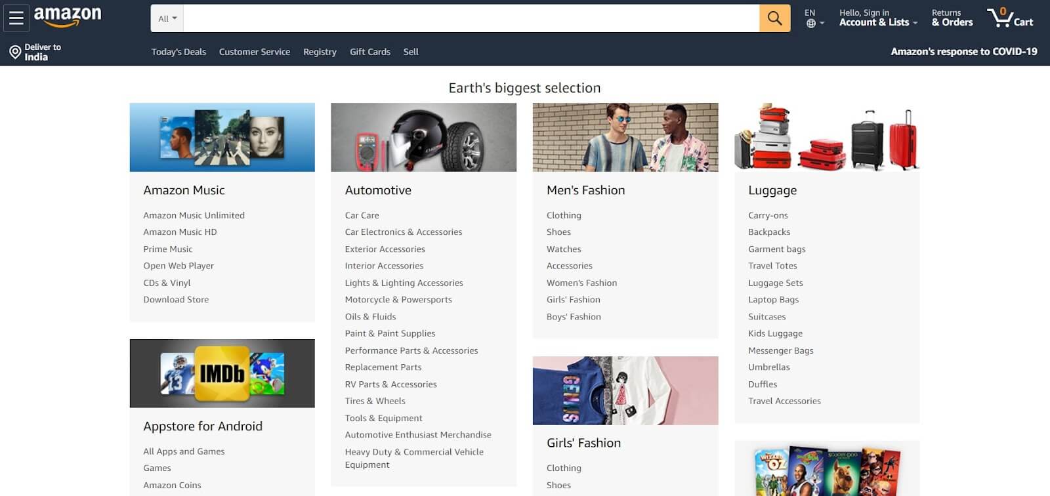Image resolution: width=1050 pixels, height=496 pixels.
Task: Open Amazon's response to COVID-19
Action: [964, 51]
